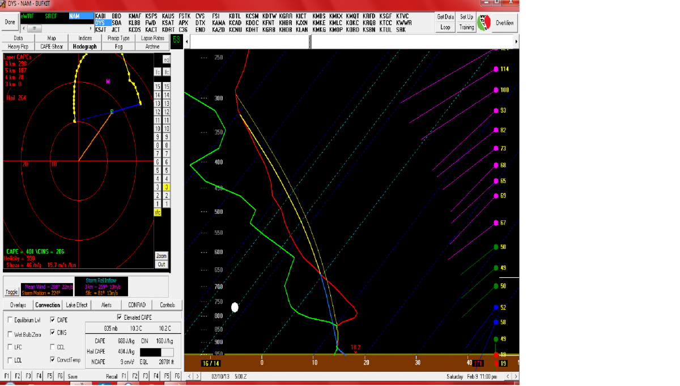Click the hodograph Zoom button
The height and width of the screenshot is (386, 680).
161,256
